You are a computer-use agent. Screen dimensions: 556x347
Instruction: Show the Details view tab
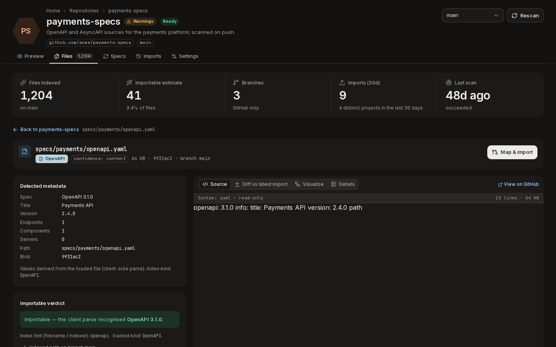(x=343, y=184)
